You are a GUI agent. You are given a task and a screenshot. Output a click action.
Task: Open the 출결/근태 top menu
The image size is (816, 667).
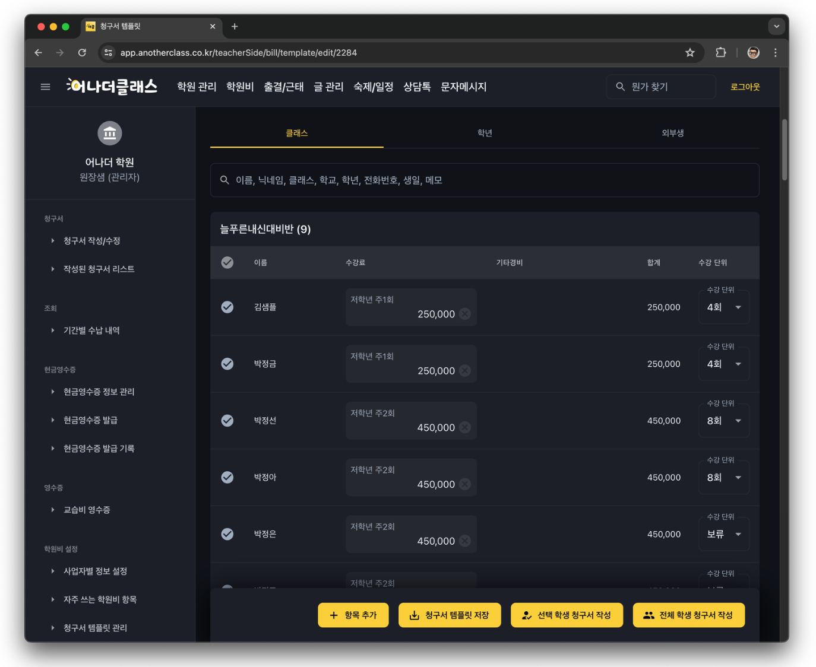click(x=284, y=87)
